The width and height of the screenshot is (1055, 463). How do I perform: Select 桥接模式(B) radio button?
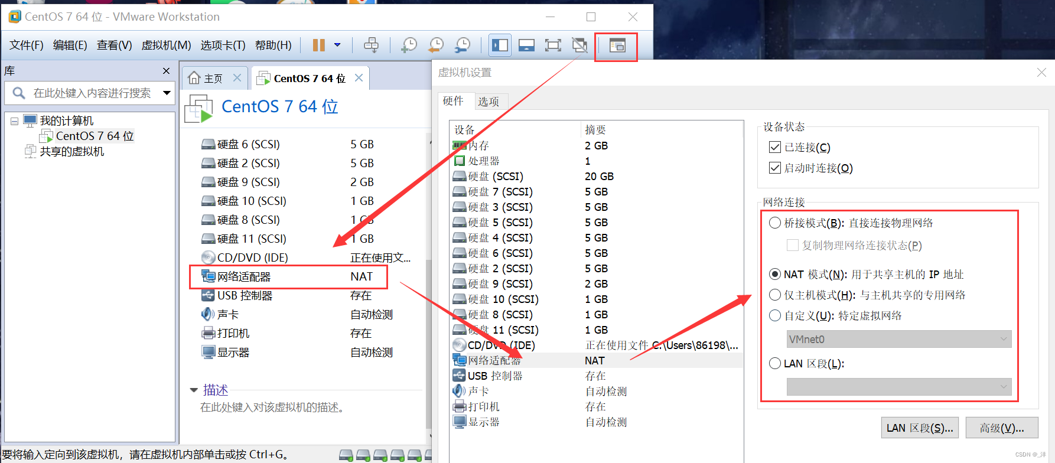coord(775,223)
